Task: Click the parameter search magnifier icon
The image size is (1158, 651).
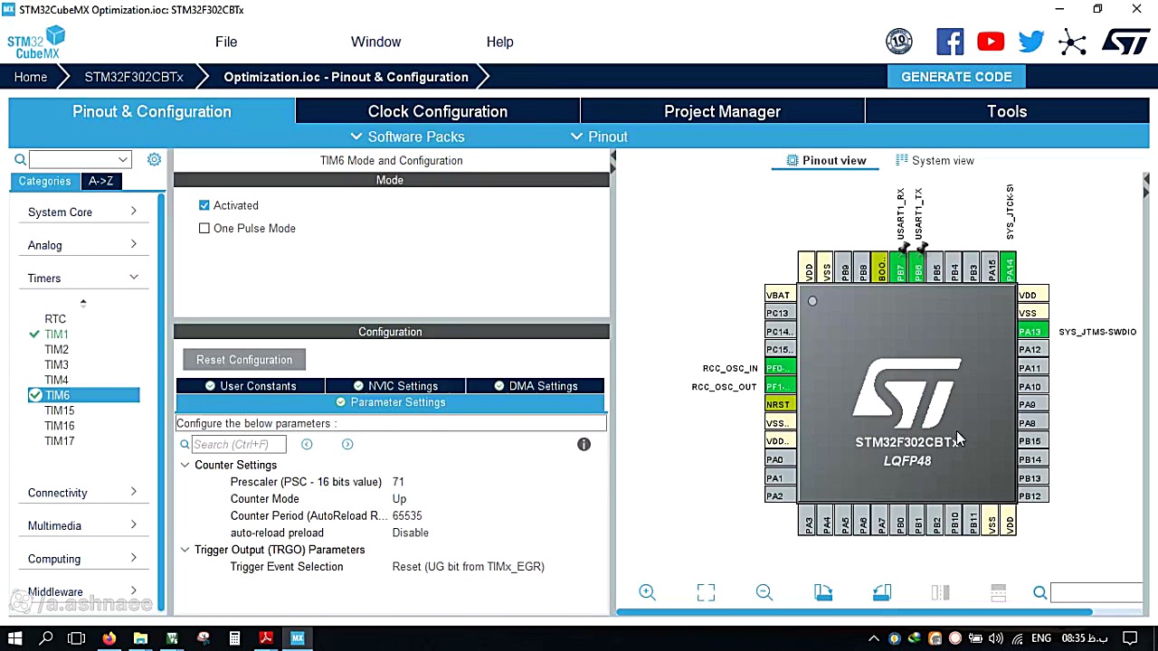Action: point(185,444)
